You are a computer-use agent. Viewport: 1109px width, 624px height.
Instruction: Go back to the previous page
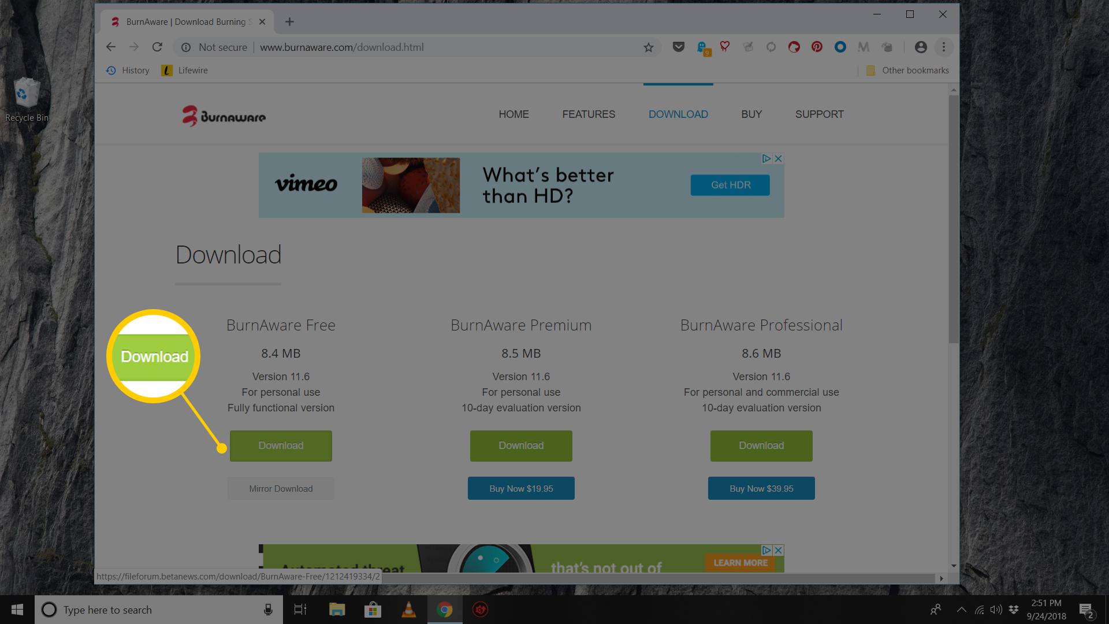coord(111,47)
